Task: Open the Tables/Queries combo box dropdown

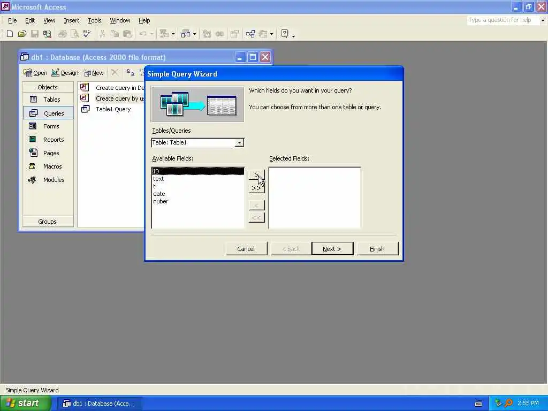Action: (x=239, y=142)
